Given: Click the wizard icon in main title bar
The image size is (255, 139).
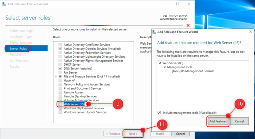Looking at the screenshot, I should click(x=4, y=4).
